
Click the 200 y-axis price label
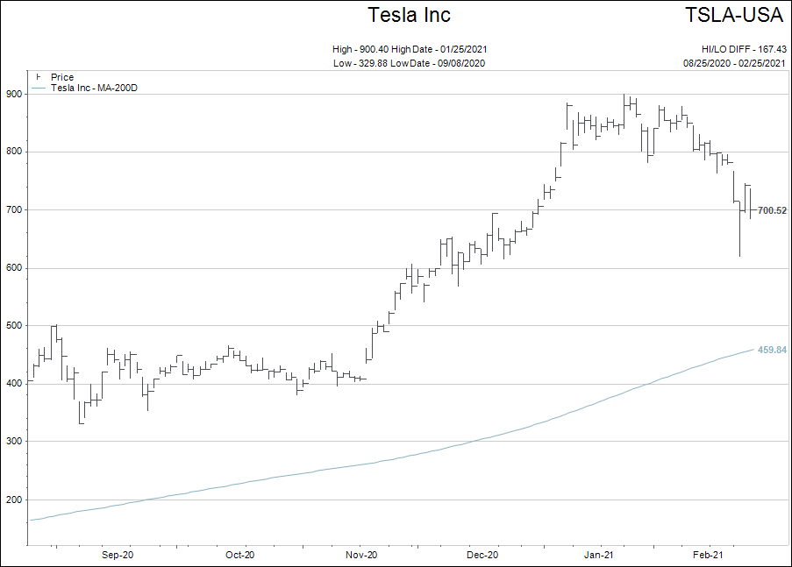click(15, 500)
